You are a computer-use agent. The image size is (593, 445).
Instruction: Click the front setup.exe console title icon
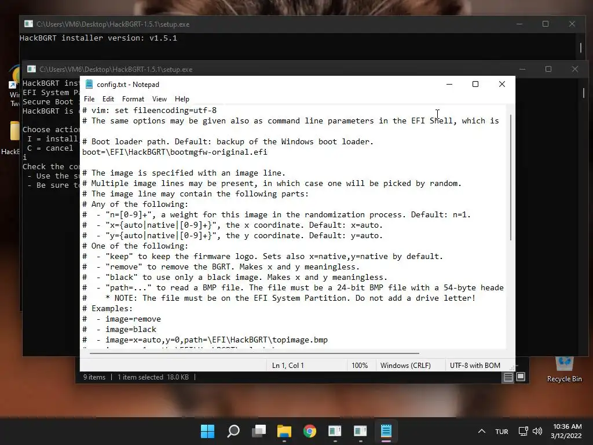(31, 69)
